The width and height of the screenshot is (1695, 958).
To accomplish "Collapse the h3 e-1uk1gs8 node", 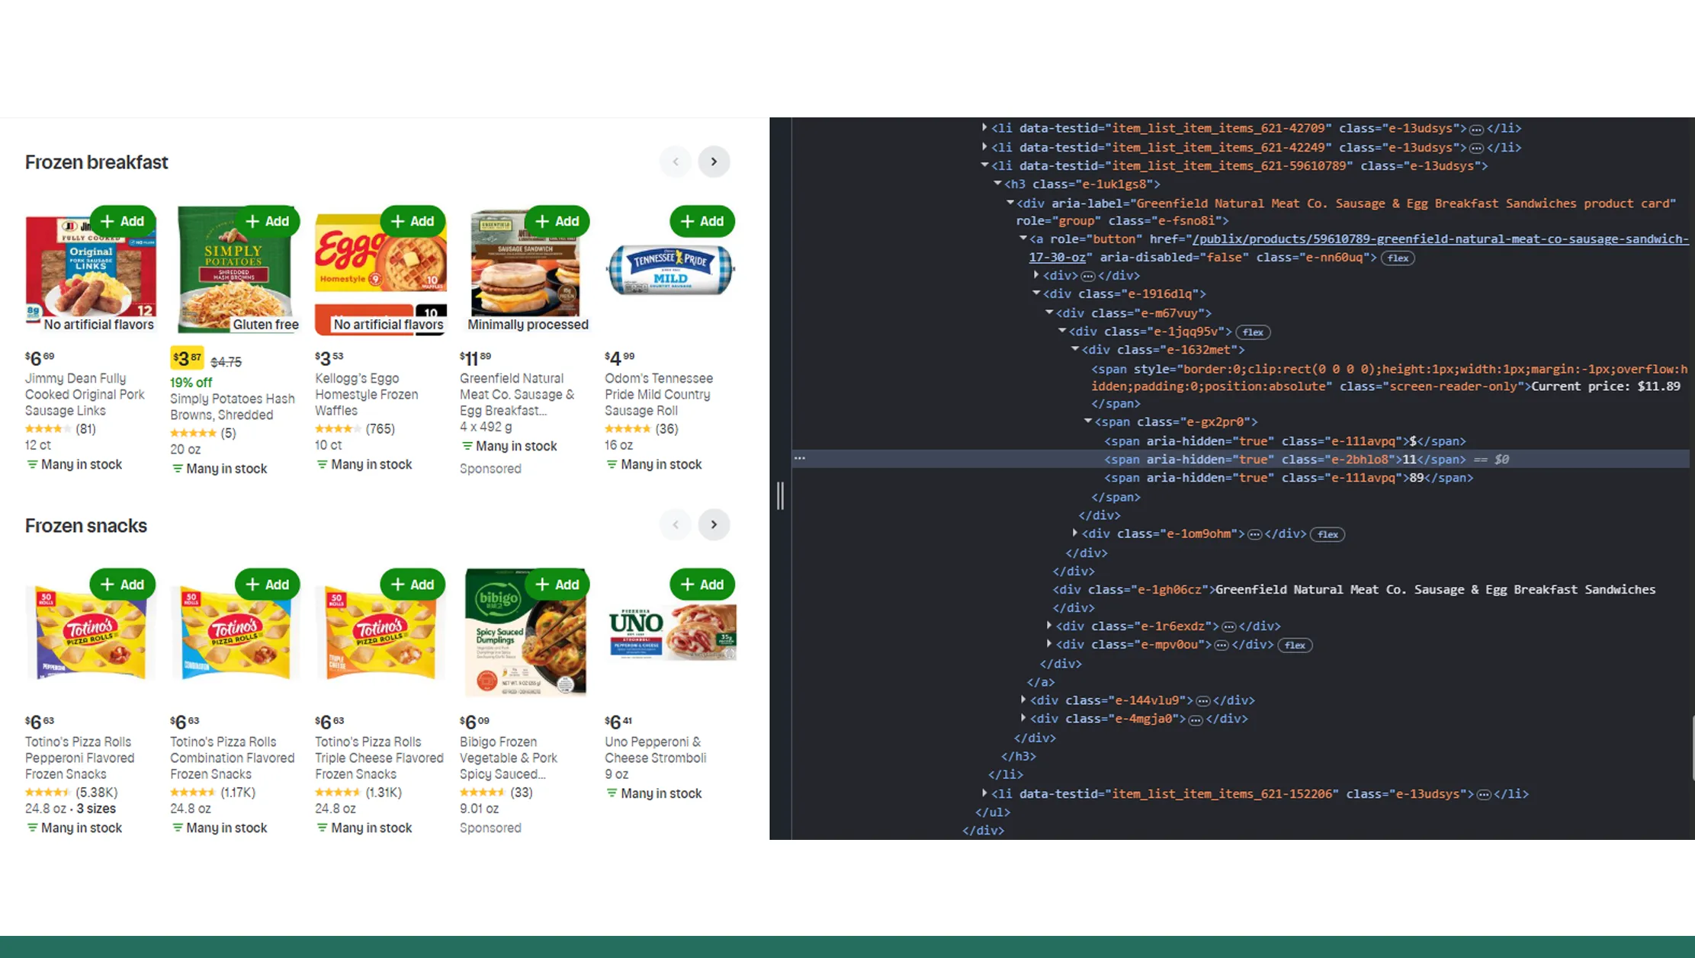I will pos(997,184).
